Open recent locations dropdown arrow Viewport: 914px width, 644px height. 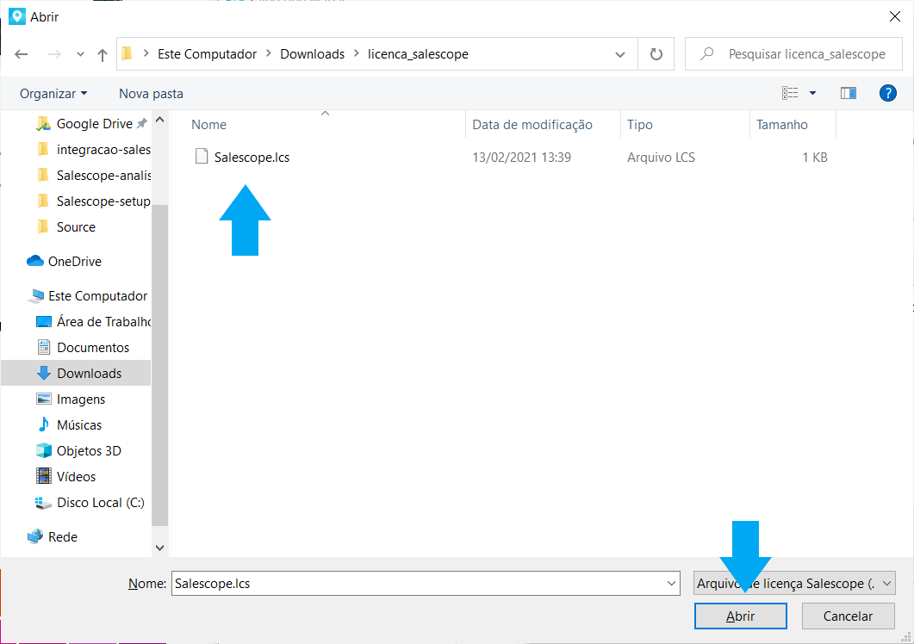tap(80, 54)
